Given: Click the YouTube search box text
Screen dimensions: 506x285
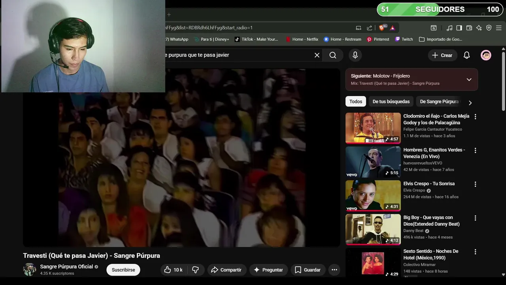Looking at the screenshot, I should coord(197,55).
